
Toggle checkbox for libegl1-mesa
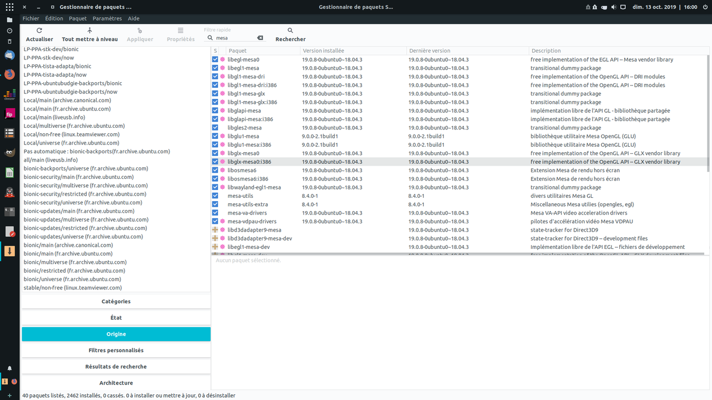[215, 68]
